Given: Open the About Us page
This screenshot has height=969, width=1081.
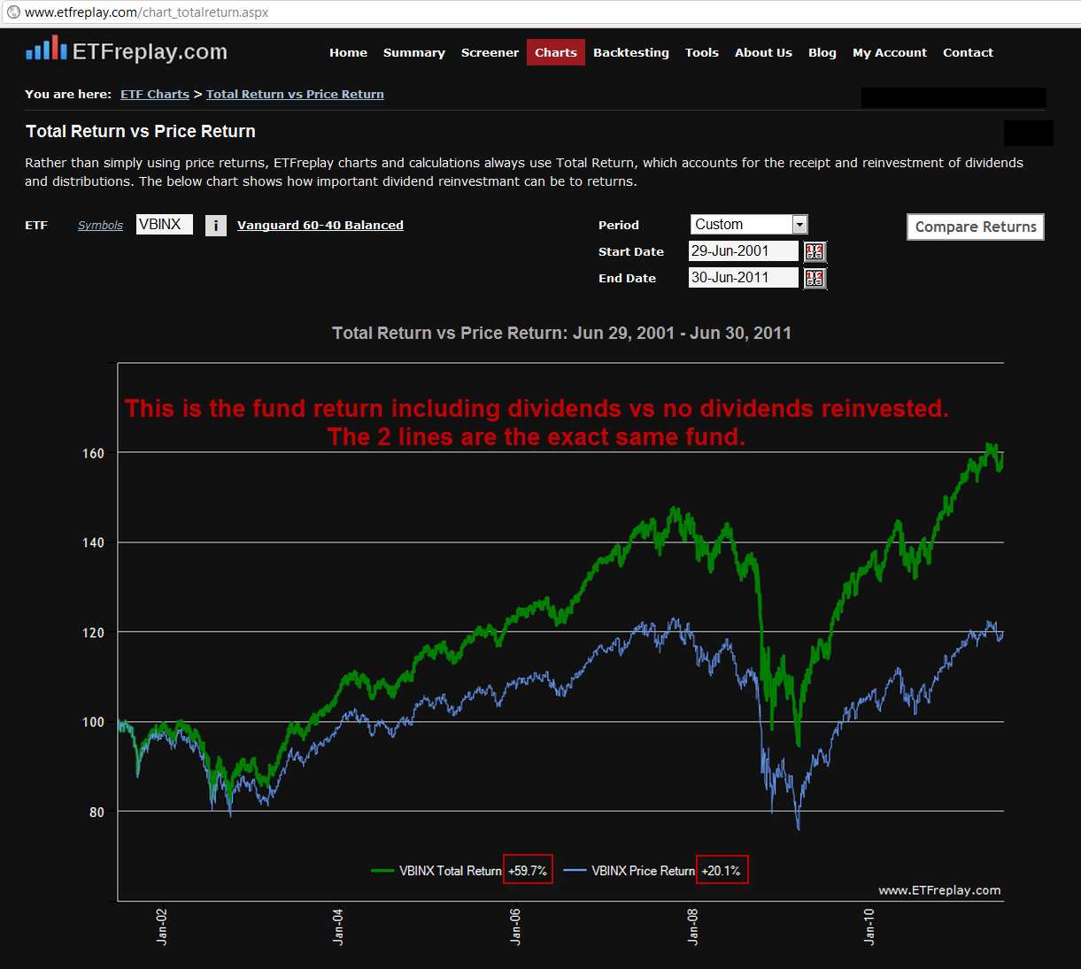Looking at the screenshot, I should tap(763, 52).
